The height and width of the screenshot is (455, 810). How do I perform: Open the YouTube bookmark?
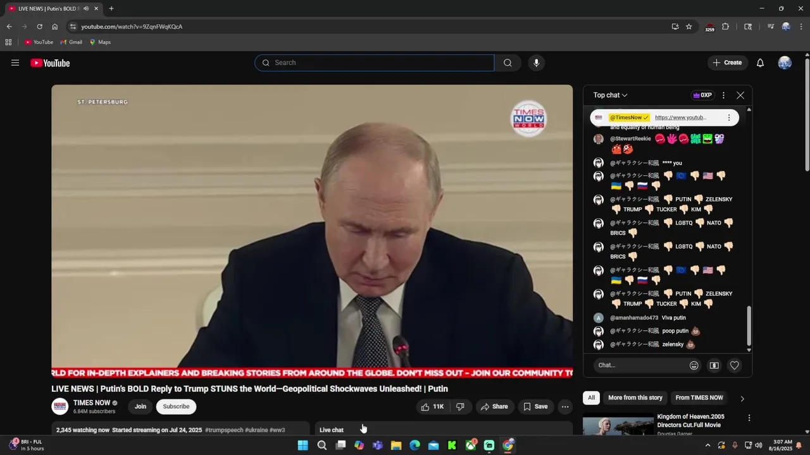39,42
